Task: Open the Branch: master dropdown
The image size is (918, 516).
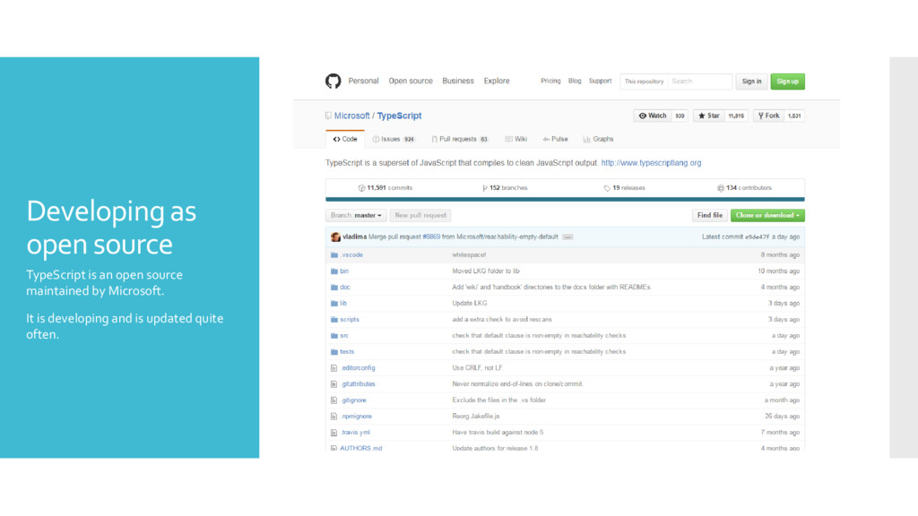Action: coord(356,215)
